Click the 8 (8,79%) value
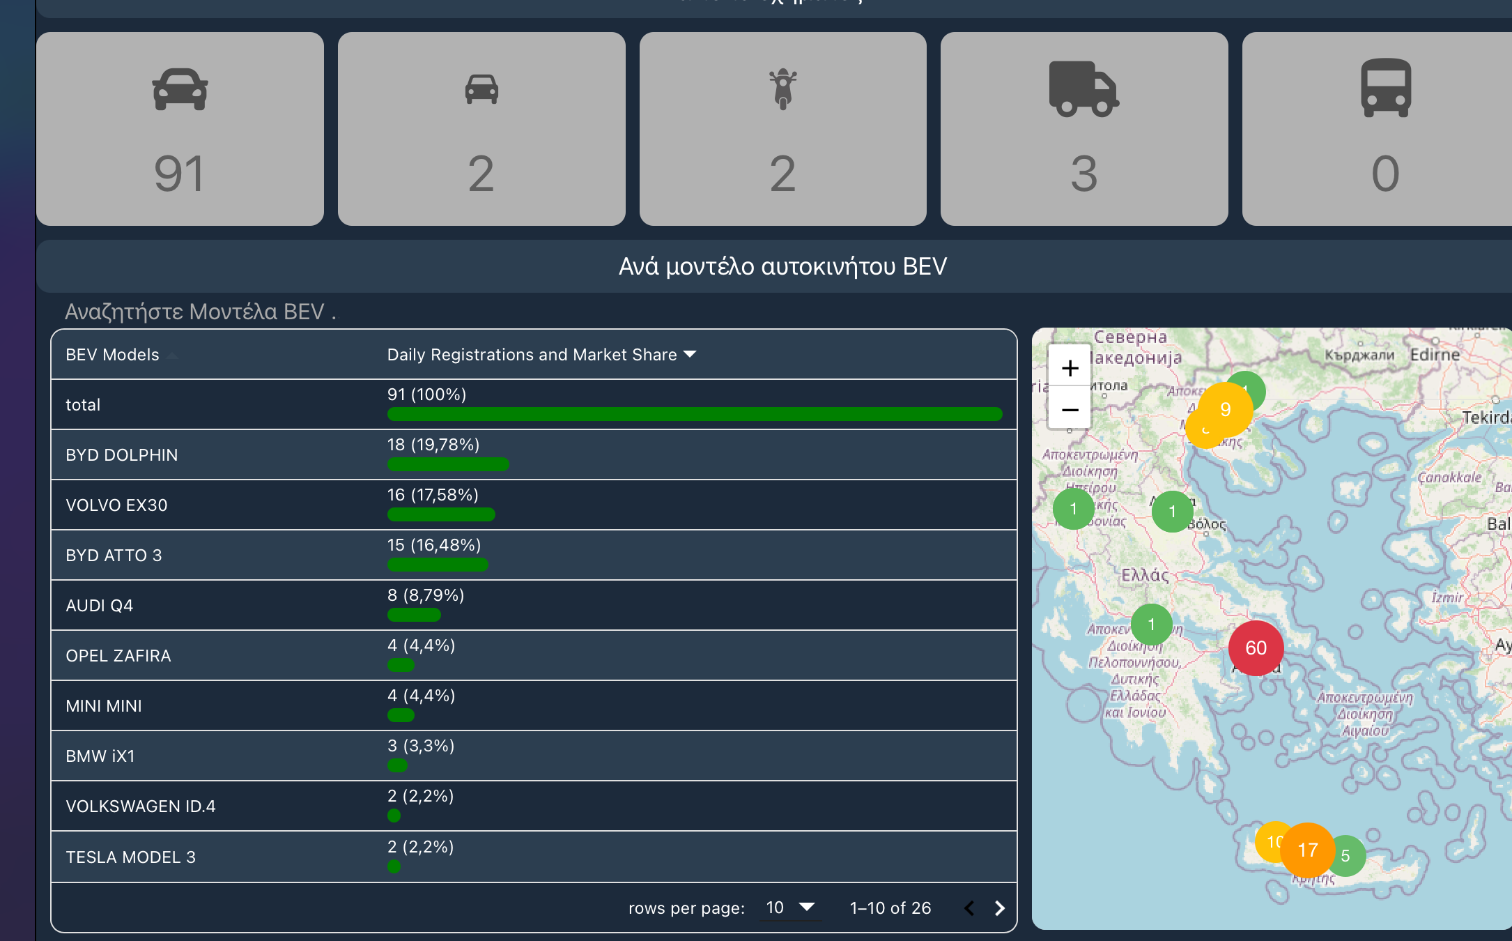 pyautogui.click(x=426, y=595)
